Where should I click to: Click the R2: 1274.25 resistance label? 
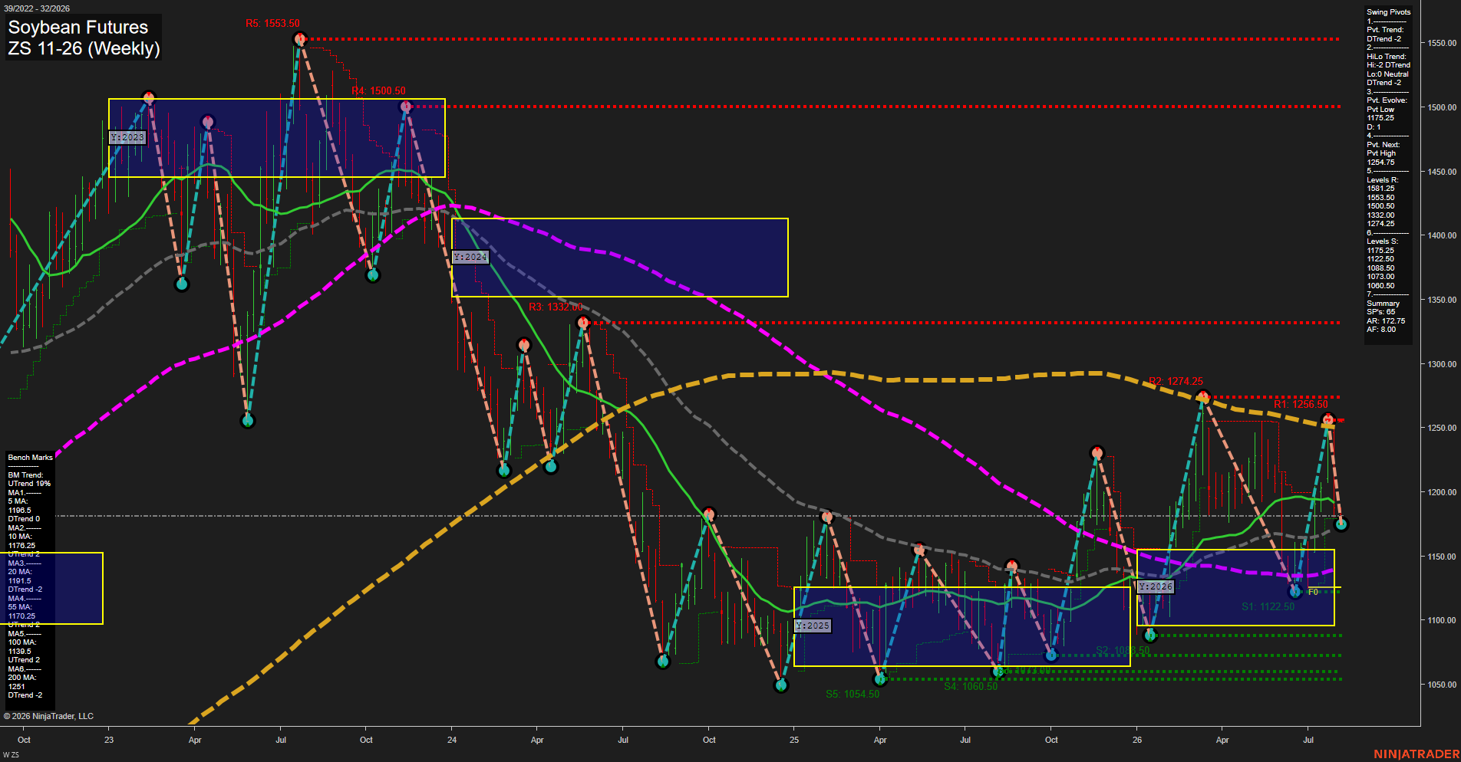[x=1176, y=381]
